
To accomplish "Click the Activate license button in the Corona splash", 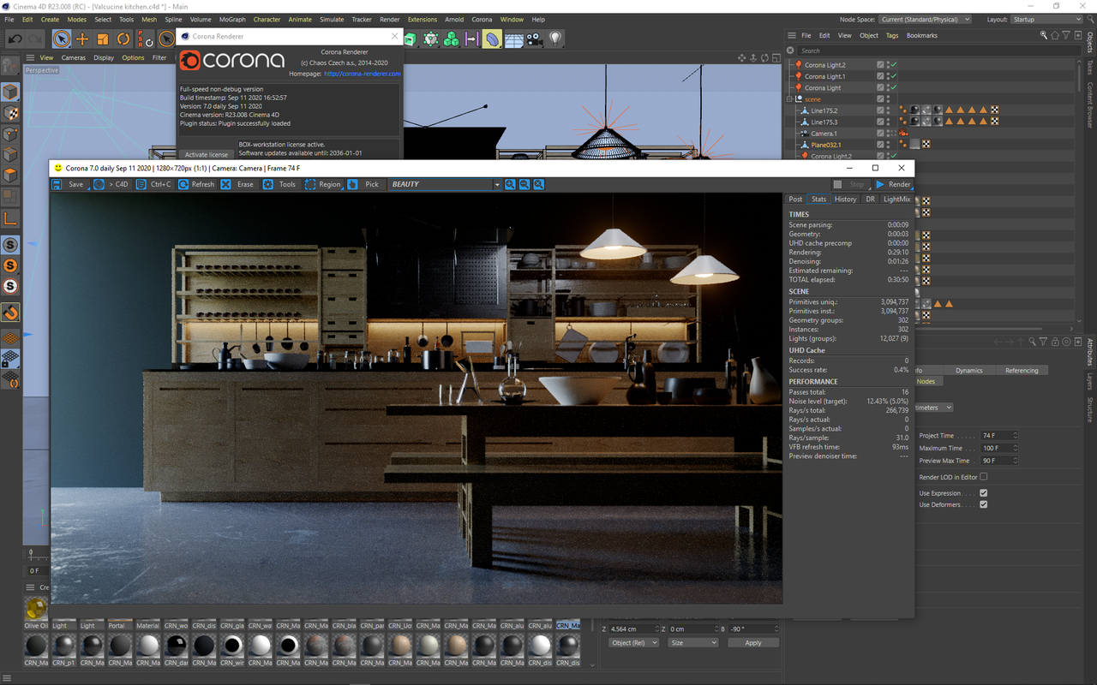I will 206,155.
